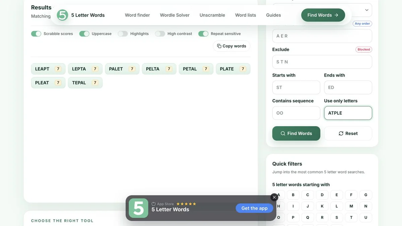402x226 pixels.
Task: Select the PELTA word result
Action: [x=159, y=69]
